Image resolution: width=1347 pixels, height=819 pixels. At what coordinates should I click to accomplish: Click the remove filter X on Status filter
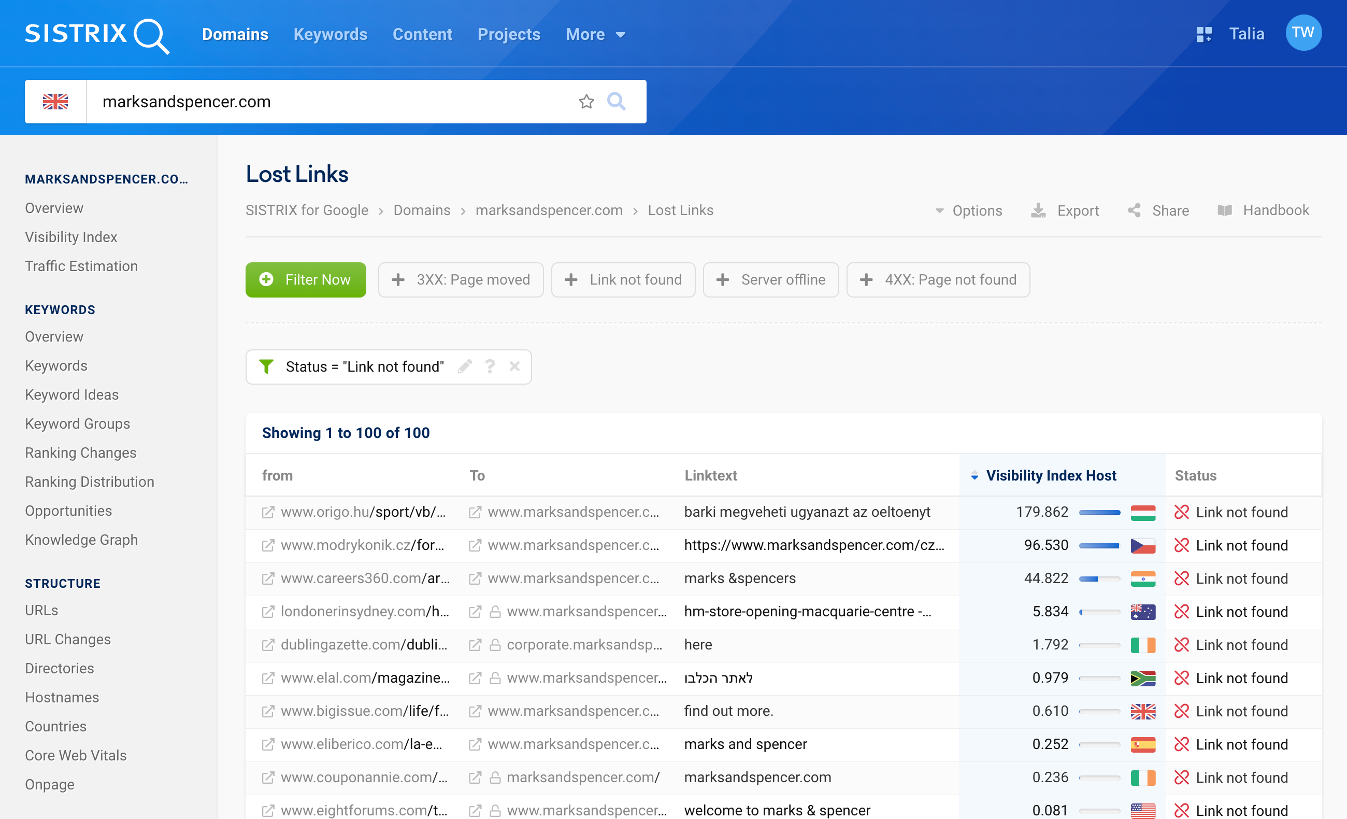pos(515,366)
